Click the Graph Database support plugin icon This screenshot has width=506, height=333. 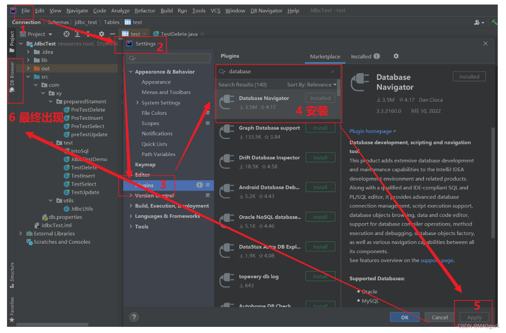227,132
